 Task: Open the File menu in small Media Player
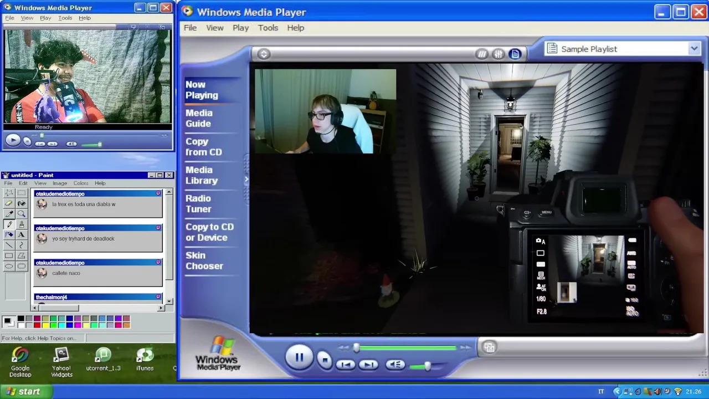tap(9, 18)
